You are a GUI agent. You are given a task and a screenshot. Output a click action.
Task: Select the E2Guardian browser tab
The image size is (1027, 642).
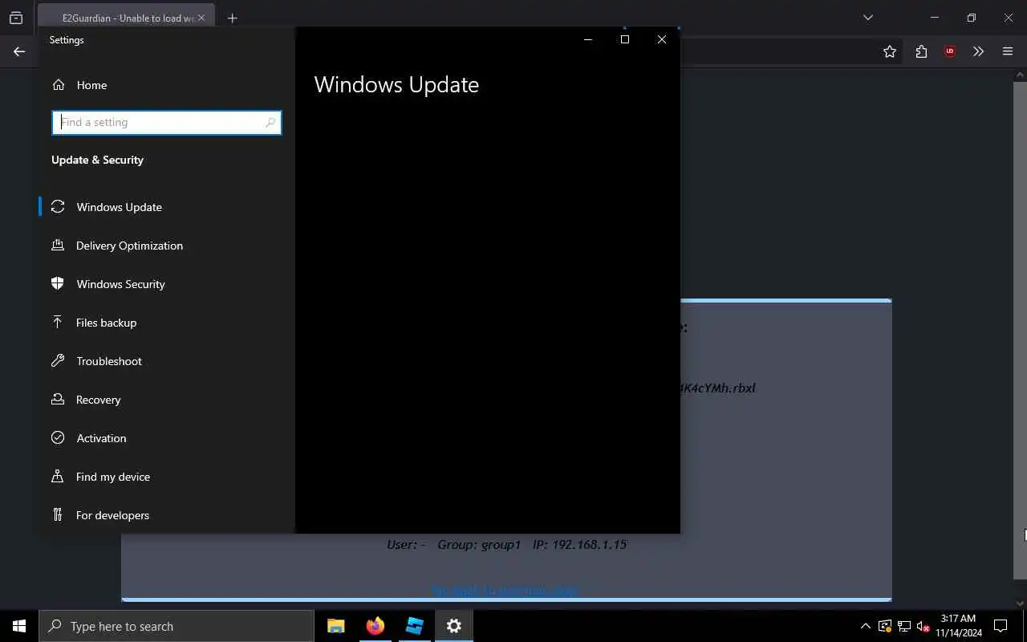(x=126, y=18)
